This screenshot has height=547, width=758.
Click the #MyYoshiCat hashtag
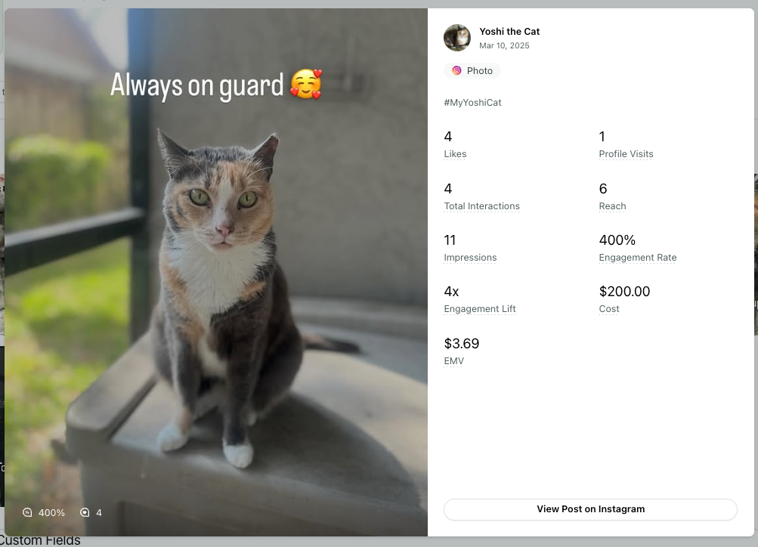tap(472, 103)
